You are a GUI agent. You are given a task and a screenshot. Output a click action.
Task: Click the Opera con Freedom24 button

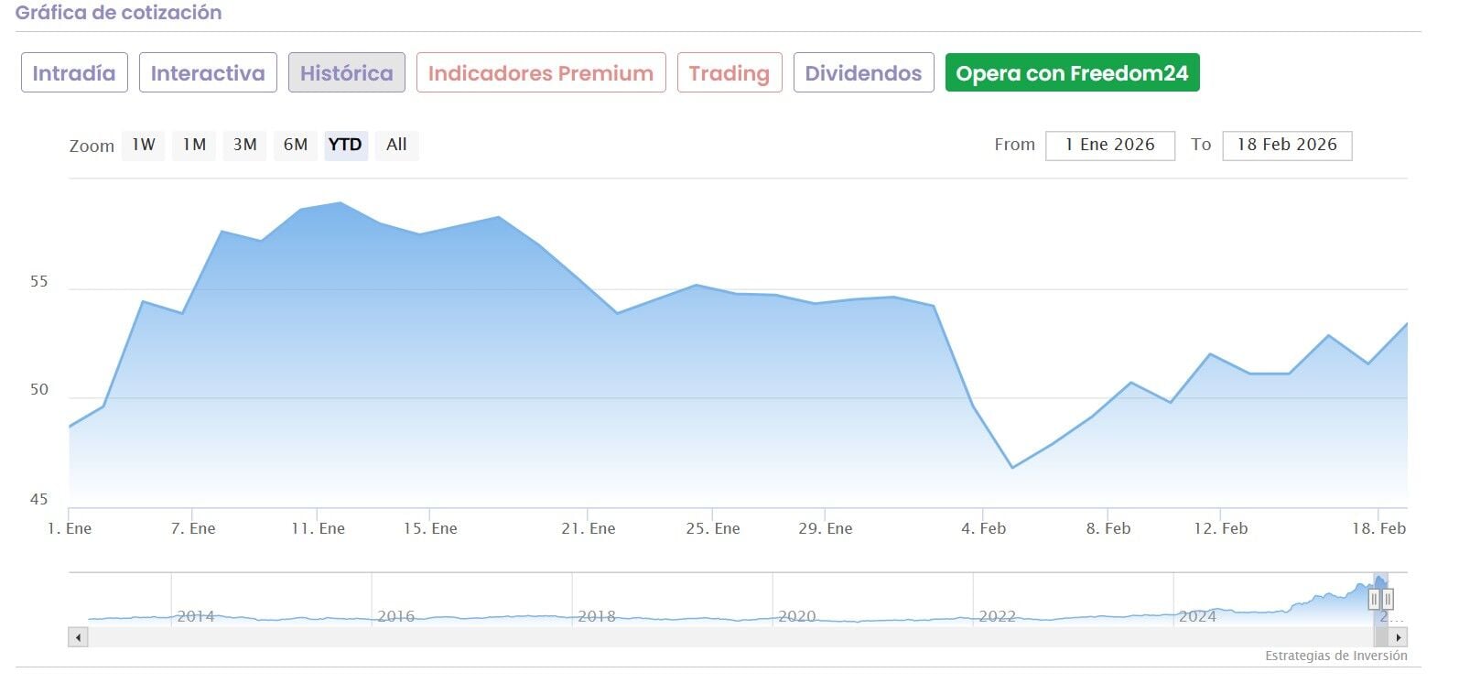click(x=1072, y=73)
